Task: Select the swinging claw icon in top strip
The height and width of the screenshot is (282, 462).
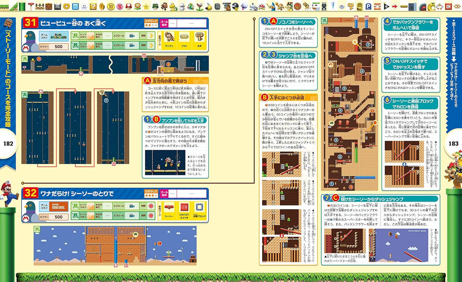Action: [439, 7]
